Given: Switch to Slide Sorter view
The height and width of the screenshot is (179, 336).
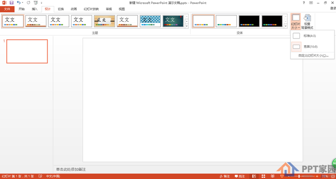Looking at the screenshot, I should 263,176.
